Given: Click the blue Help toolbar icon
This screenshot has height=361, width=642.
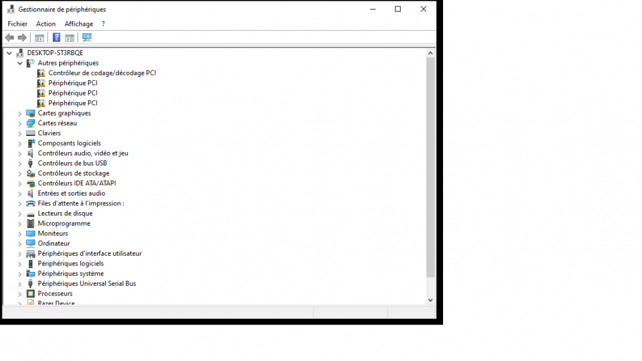Looking at the screenshot, I should click(56, 38).
